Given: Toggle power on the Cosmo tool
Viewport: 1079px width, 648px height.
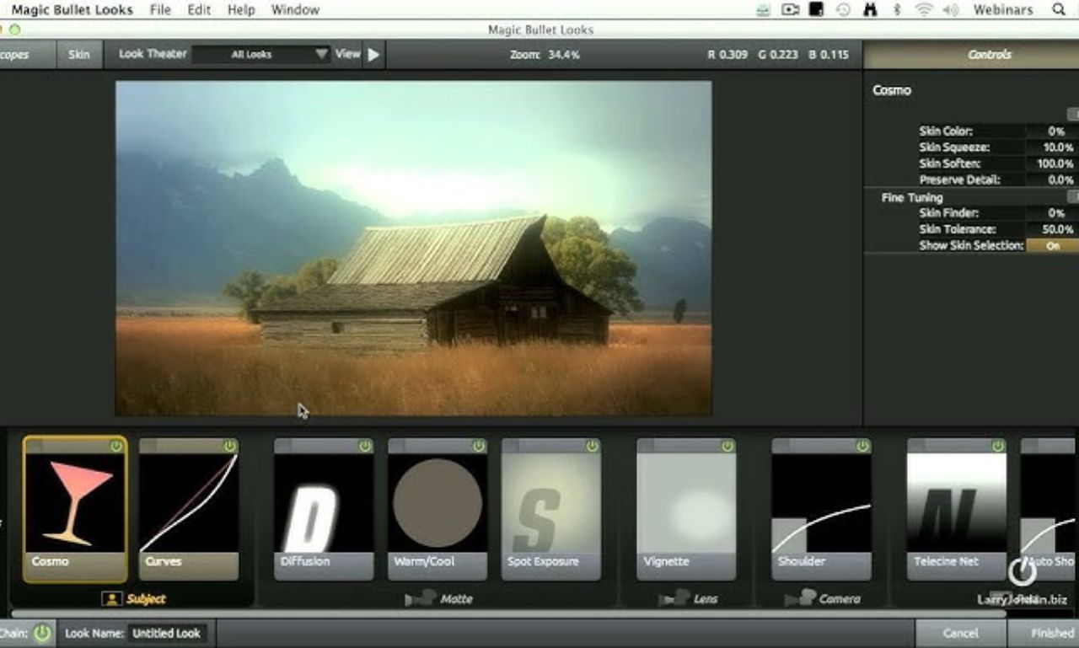Looking at the screenshot, I should 116,446.
